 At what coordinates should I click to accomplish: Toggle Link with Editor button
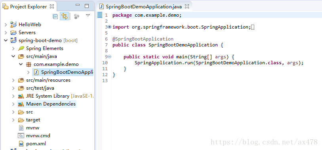click(x=64, y=16)
